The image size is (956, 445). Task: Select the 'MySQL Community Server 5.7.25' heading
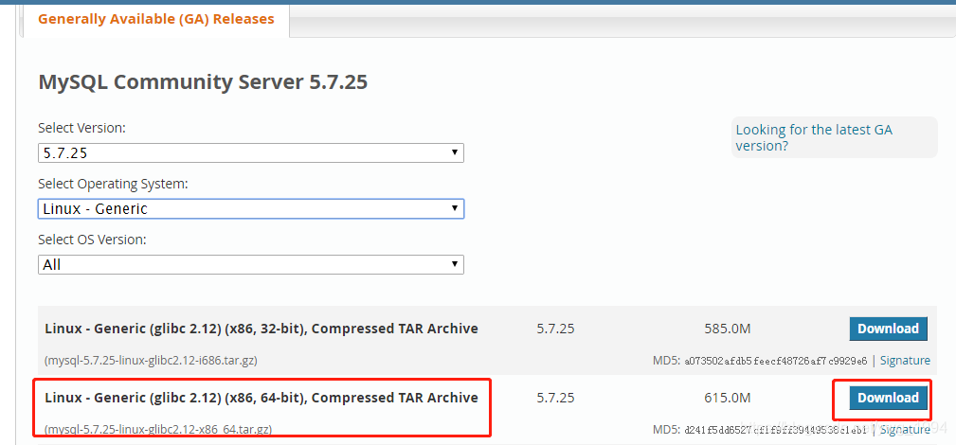[x=203, y=81]
